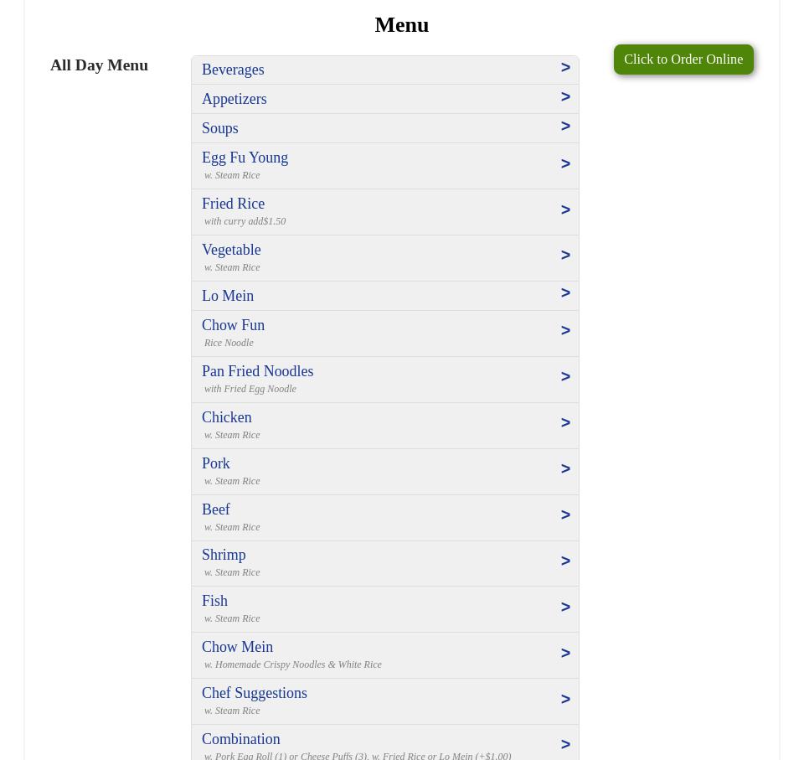Expand the Fish category arrow
This screenshot has height=760, width=804.
[565, 607]
